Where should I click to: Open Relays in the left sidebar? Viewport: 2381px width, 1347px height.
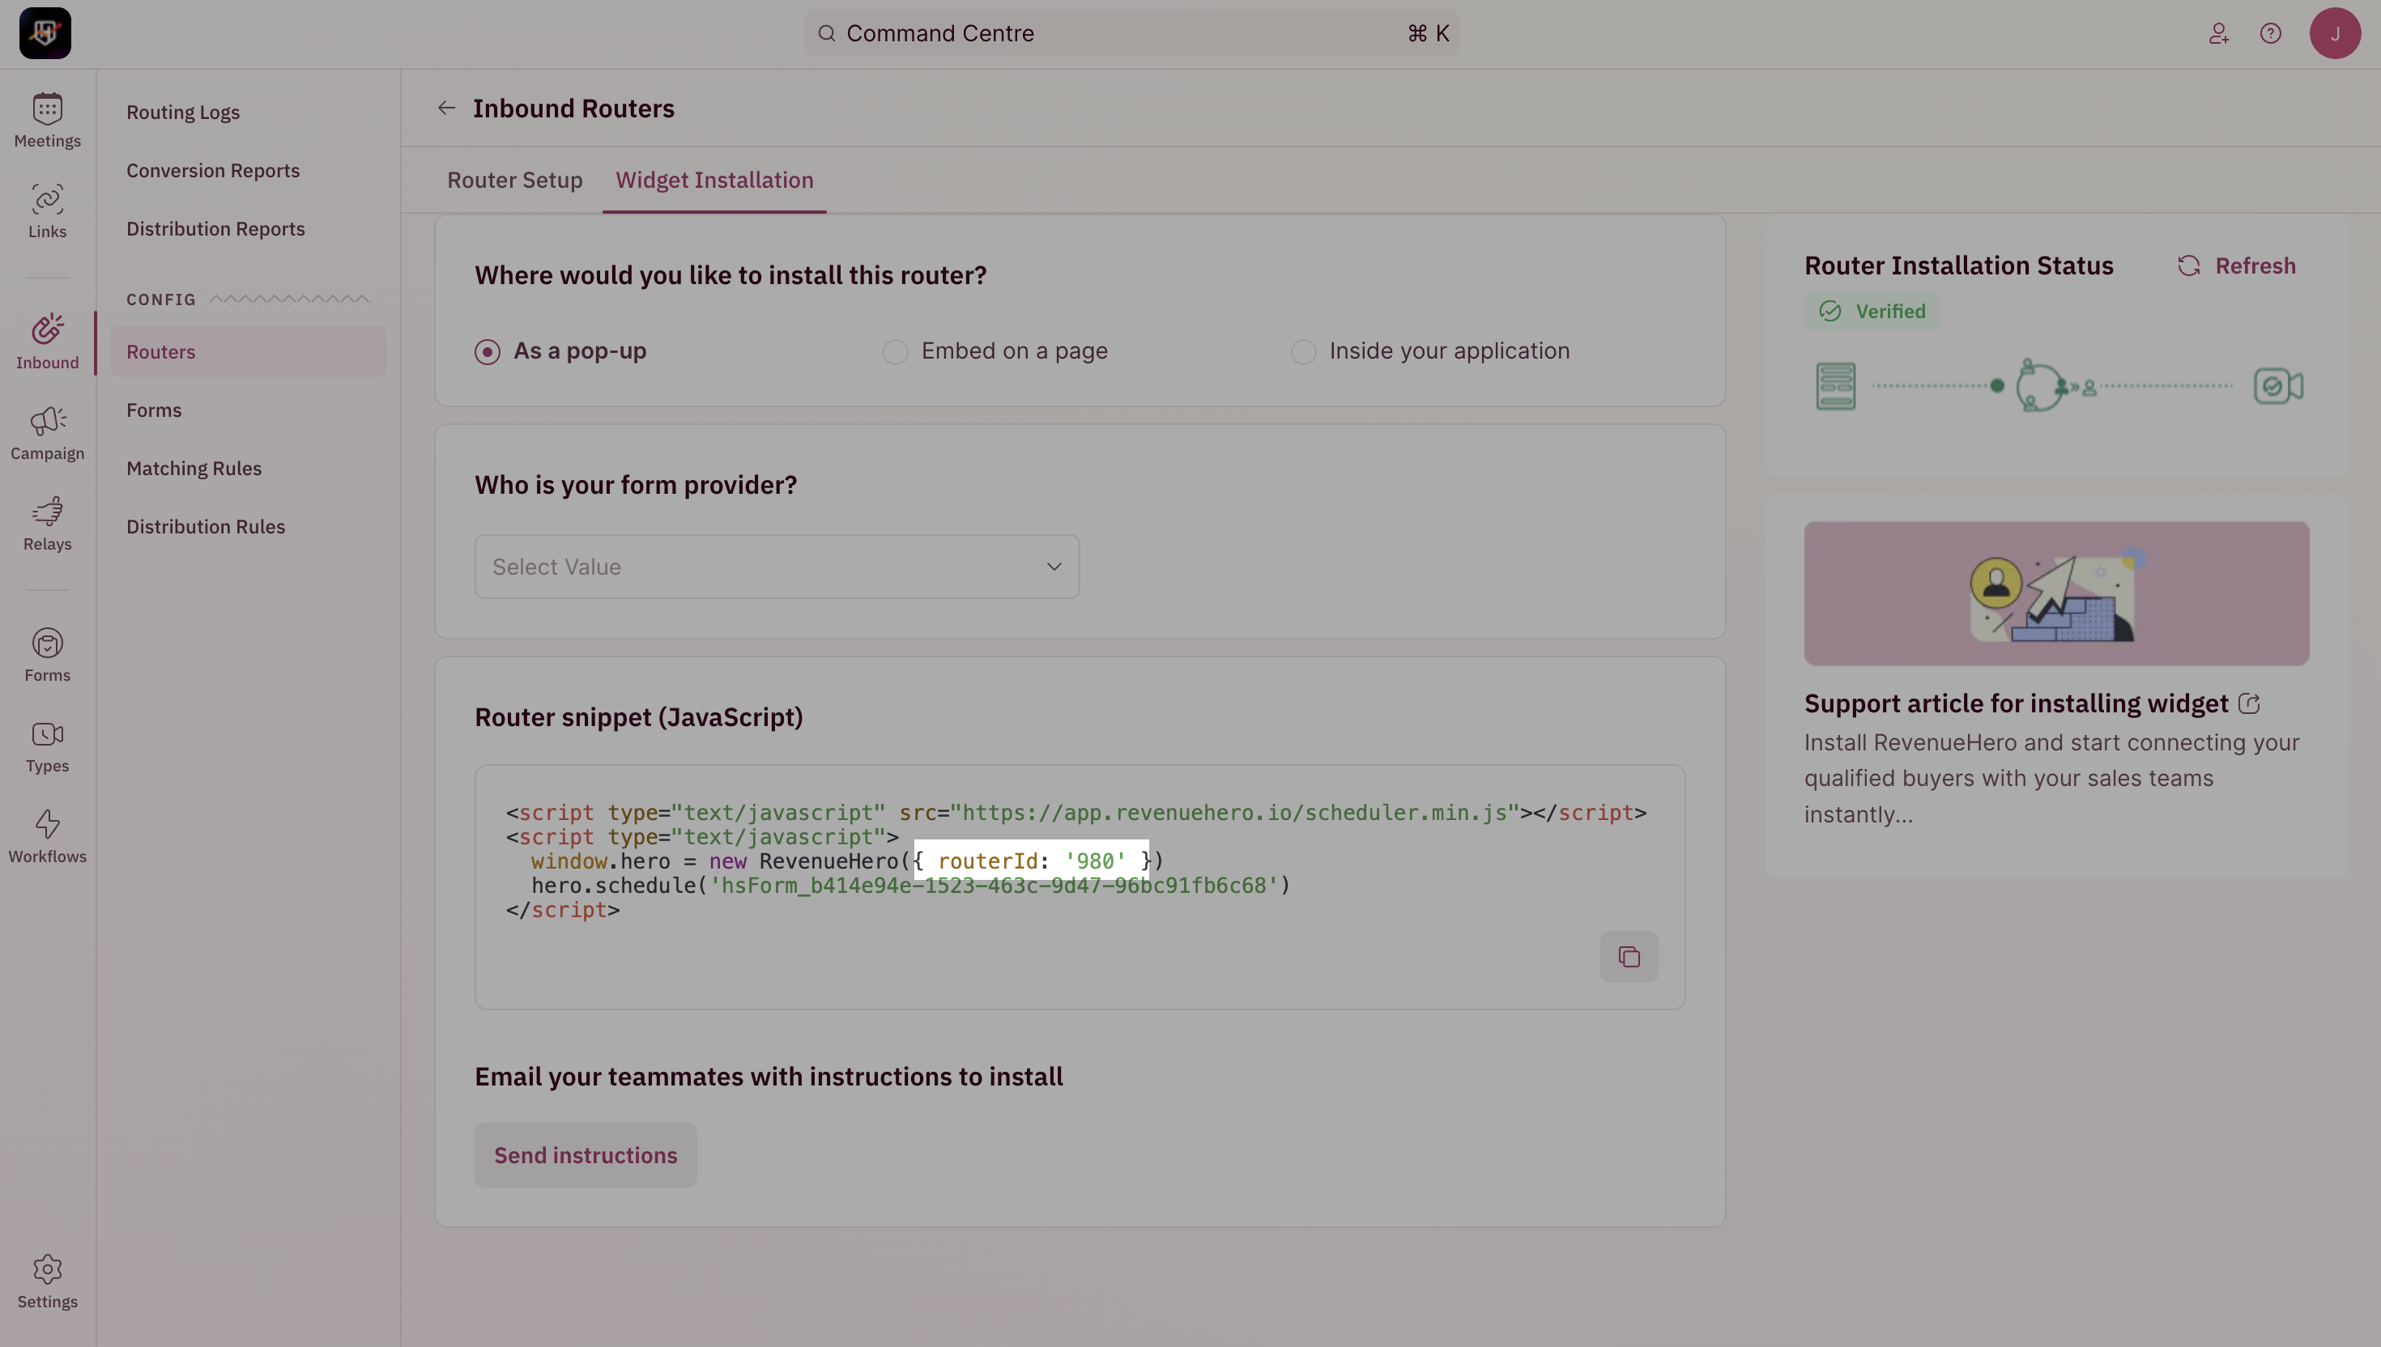point(47,524)
